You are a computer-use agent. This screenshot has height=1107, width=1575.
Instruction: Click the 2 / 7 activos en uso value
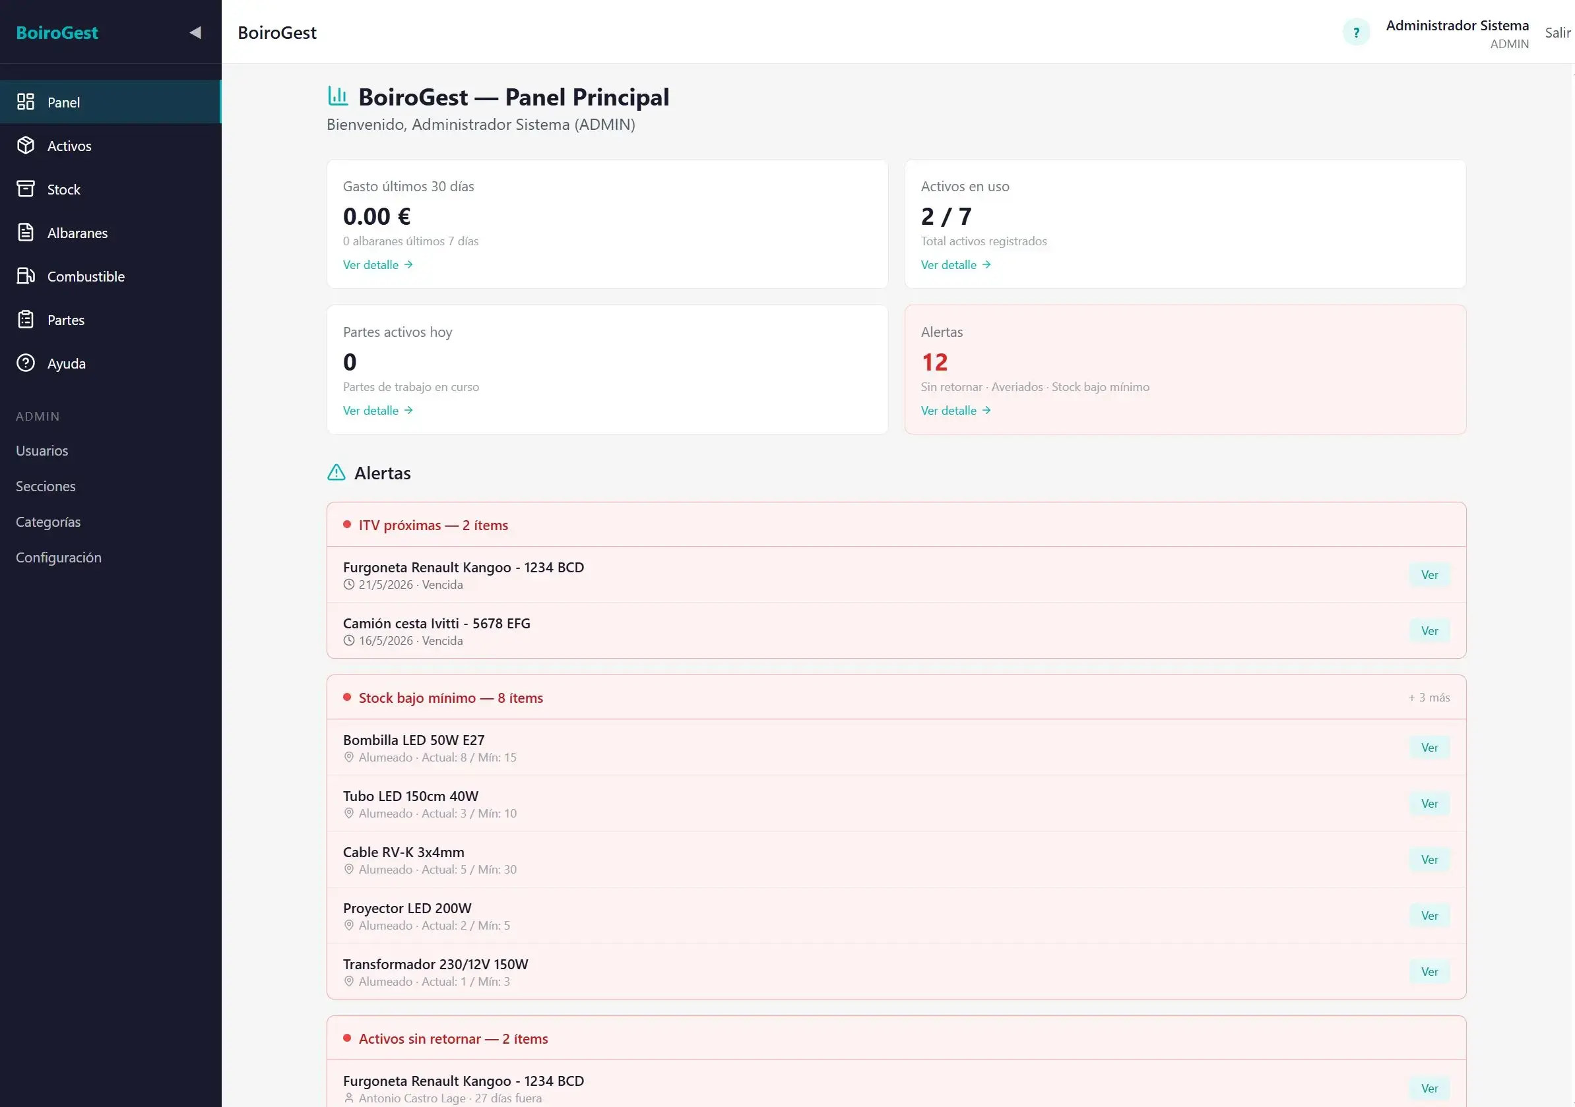click(946, 217)
